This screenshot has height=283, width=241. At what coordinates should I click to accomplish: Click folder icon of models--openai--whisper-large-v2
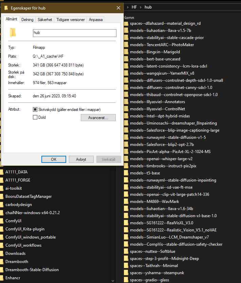pos(126,159)
